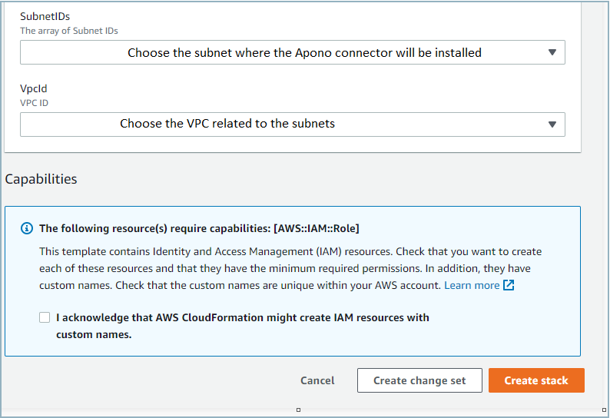
Task: Click the SubnetIDs parameter label
Action: (x=43, y=16)
